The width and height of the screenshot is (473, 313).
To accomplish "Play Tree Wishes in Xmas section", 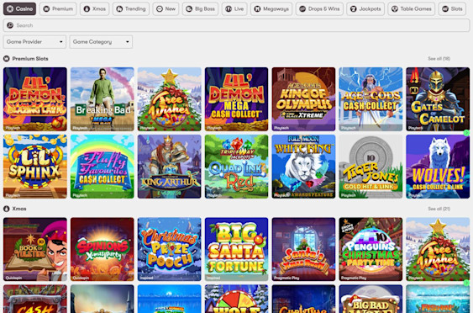I will (x=438, y=249).
